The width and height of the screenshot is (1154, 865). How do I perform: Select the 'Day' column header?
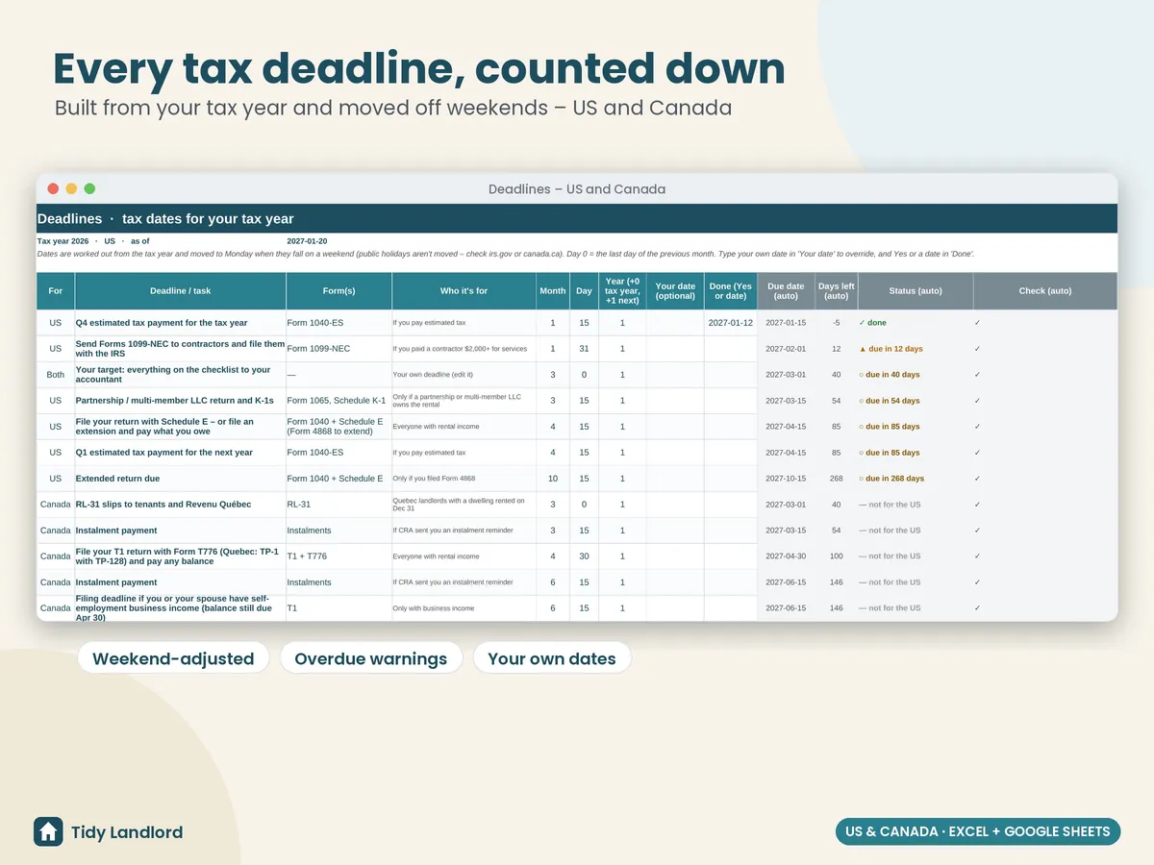(584, 291)
